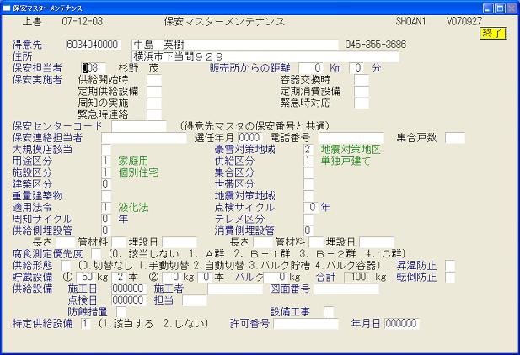This screenshot has width=520, height=355.
Task: Click the 消費側埋設管 field
Action: 308,230
